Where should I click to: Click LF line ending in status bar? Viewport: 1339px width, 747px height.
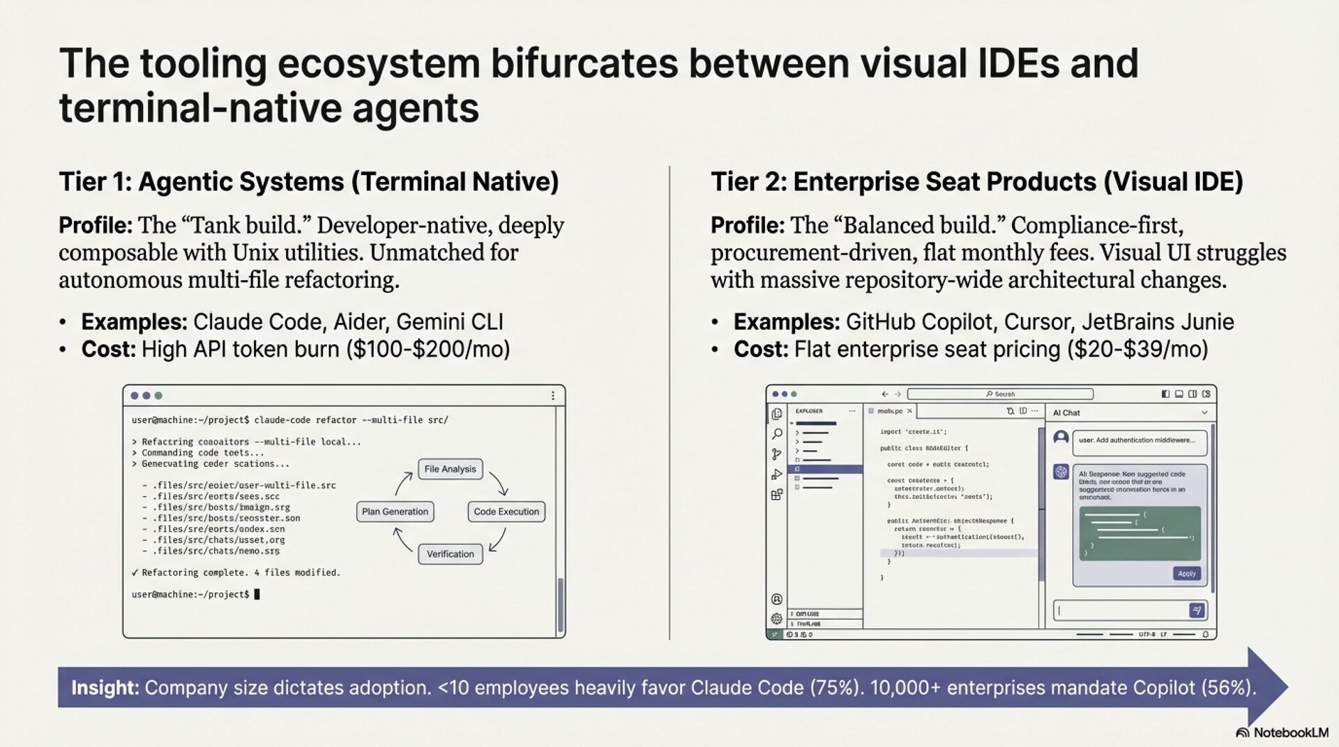[1163, 635]
